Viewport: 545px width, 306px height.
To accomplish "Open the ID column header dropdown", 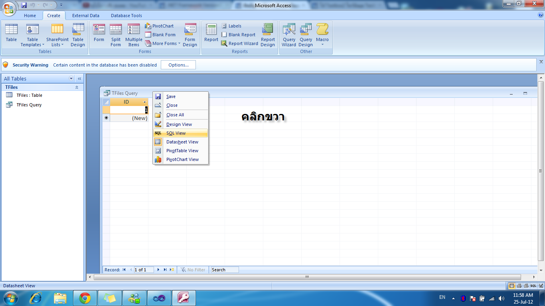I will pos(145,102).
